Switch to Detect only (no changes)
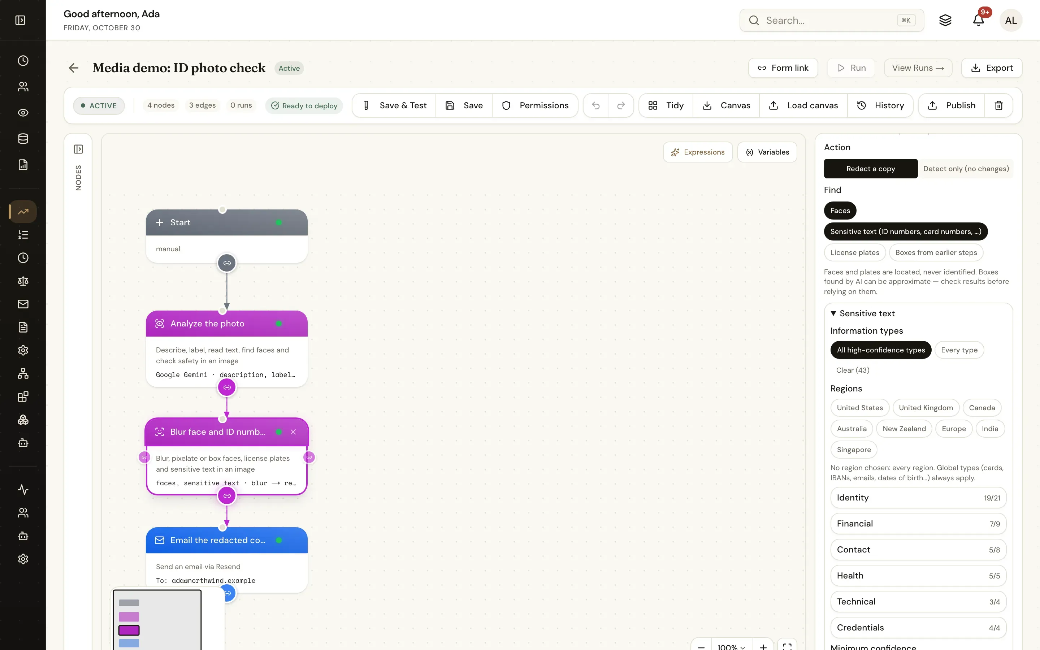 (x=966, y=169)
